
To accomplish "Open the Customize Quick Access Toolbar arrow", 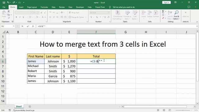I will pyautogui.click(x=24, y=2).
